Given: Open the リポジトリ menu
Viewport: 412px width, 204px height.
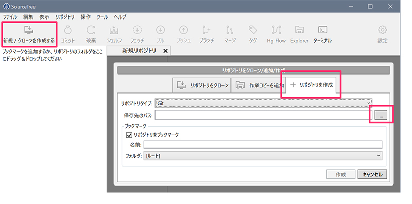Looking at the screenshot, I should tap(65, 17).
